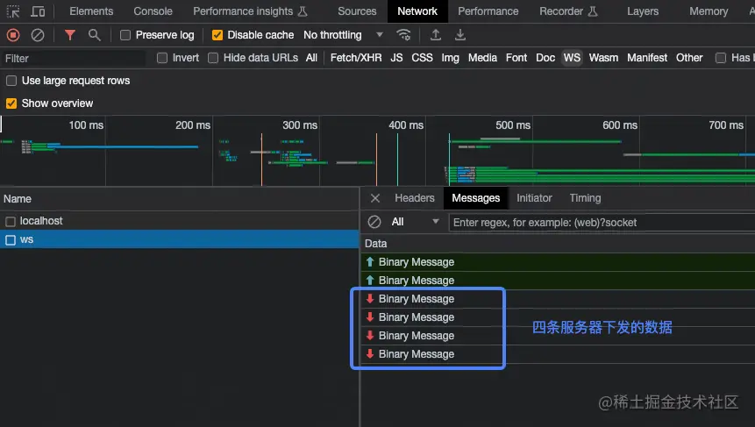The height and width of the screenshot is (427, 755).
Task: Stop recording network log
Action: (x=13, y=35)
